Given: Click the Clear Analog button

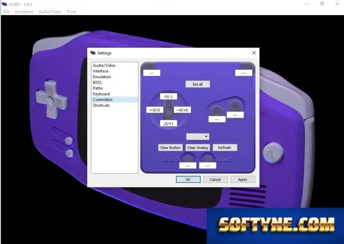Looking at the screenshot, I should coord(197,147).
